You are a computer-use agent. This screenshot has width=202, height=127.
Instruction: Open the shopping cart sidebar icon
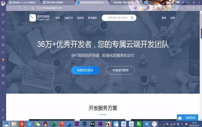pyautogui.click(x=3, y=75)
